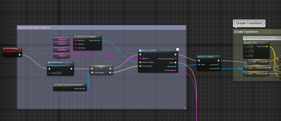Click the Create Empty Memory Transport function icon
Image resolution: width=281 pixels, height=121 pixels.
point(55,85)
